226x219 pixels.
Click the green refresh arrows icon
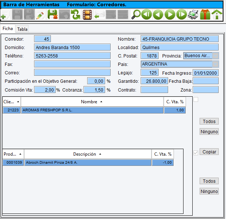[76, 14]
